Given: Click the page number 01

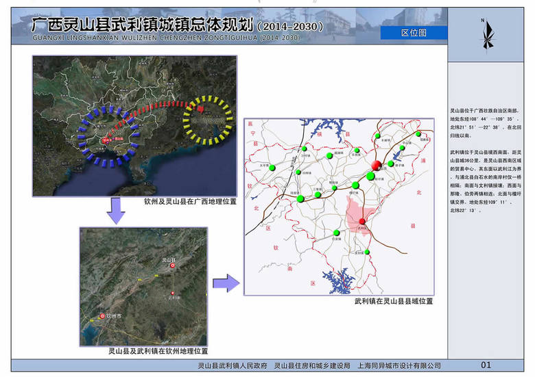Looking at the screenshot, I should [x=486, y=365].
